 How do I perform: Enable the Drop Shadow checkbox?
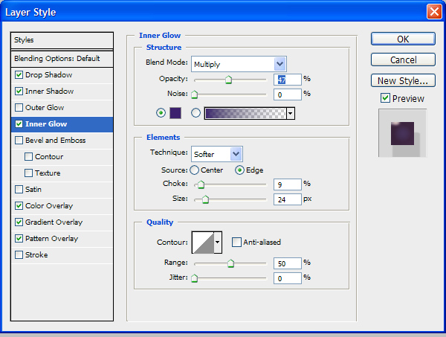[19, 75]
